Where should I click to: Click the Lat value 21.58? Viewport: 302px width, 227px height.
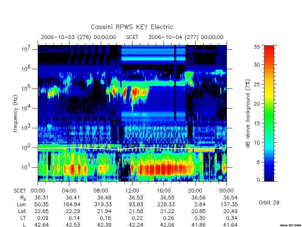pos(136,211)
